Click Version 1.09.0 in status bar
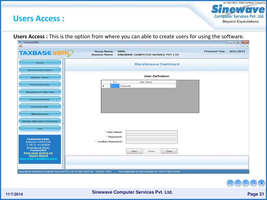This screenshot has height=200, width=267. click(103, 171)
